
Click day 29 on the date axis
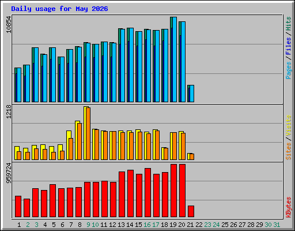259,225
